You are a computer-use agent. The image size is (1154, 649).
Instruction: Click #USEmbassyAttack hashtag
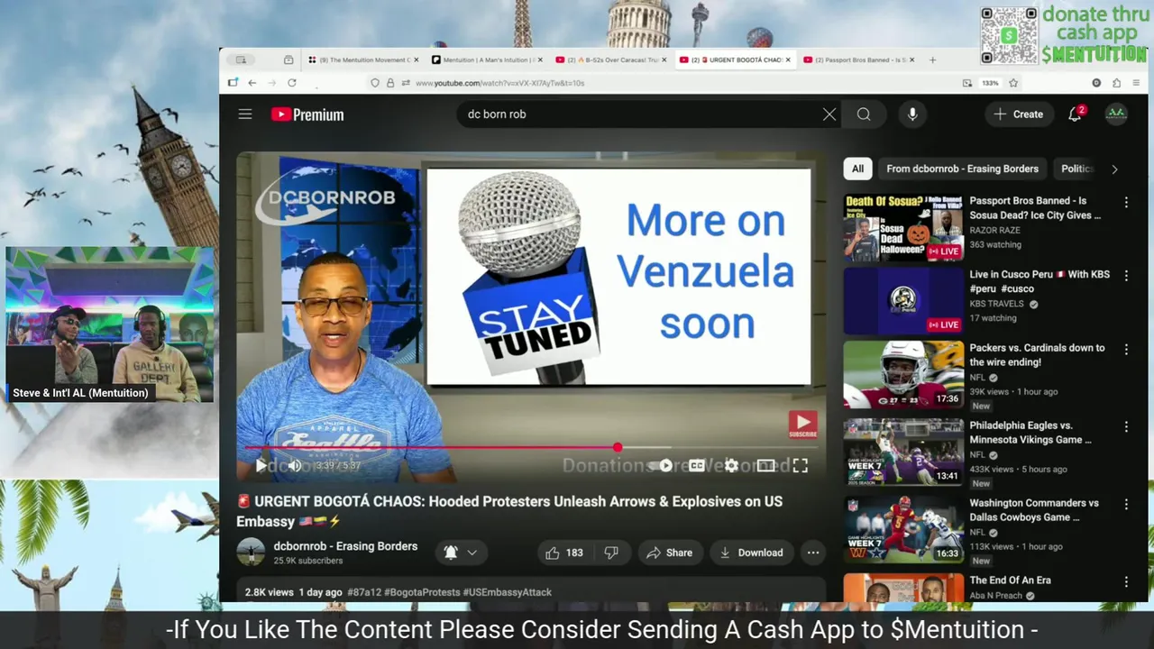(507, 592)
